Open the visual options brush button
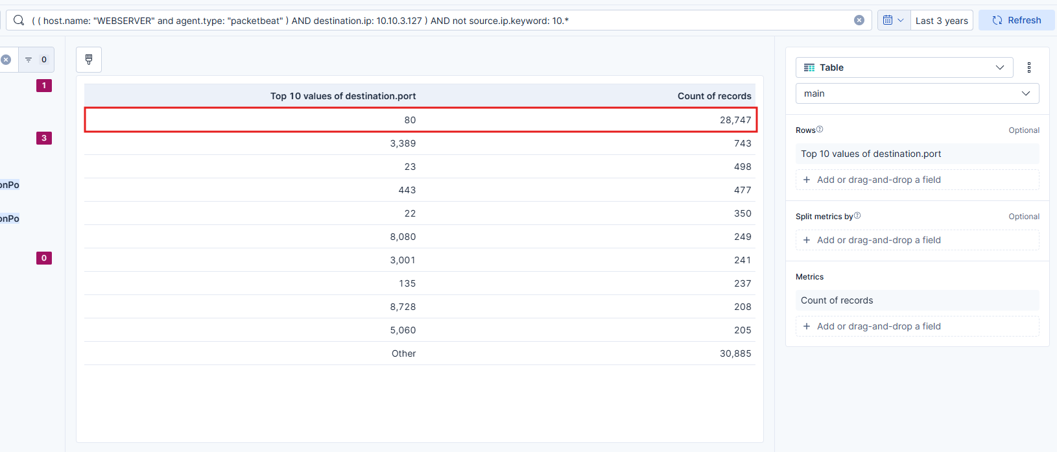 (89, 60)
